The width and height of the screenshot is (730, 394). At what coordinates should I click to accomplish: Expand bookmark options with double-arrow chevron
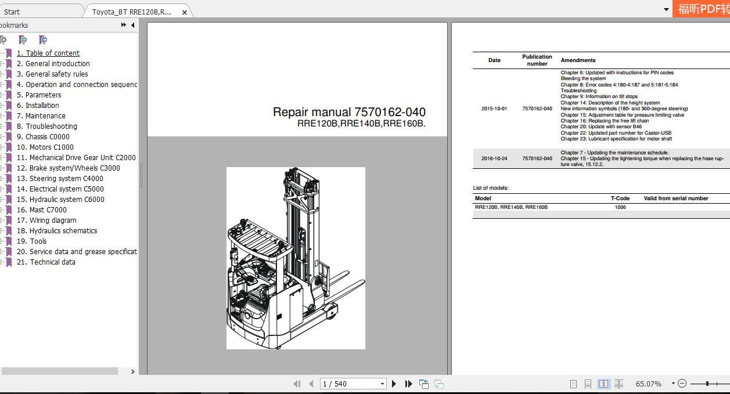123,25
